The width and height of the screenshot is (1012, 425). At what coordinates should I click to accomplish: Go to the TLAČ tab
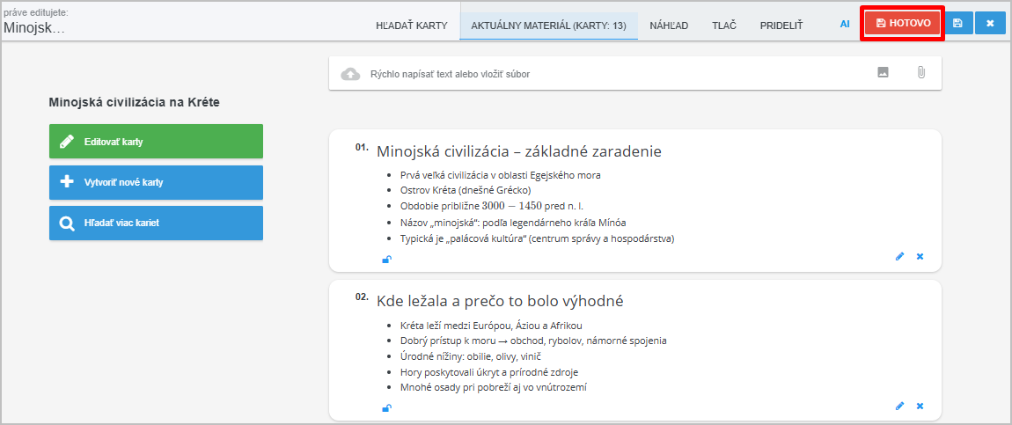[724, 26]
